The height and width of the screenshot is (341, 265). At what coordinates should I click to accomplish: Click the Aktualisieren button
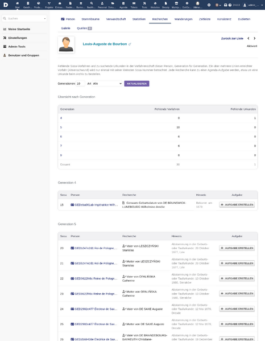136,84
